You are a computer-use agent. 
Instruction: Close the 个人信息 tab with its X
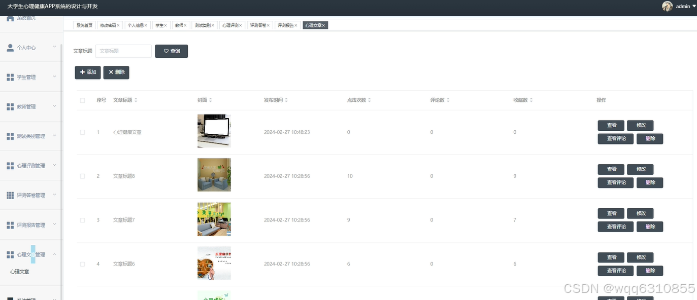point(146,25)
